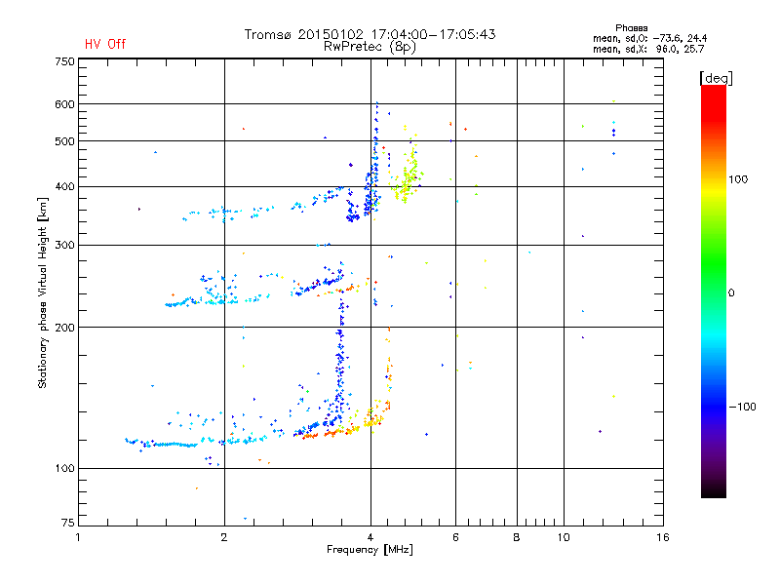Click the '[deg]' colorbar unit label
The image size is (780, 585).
(716, 78)
